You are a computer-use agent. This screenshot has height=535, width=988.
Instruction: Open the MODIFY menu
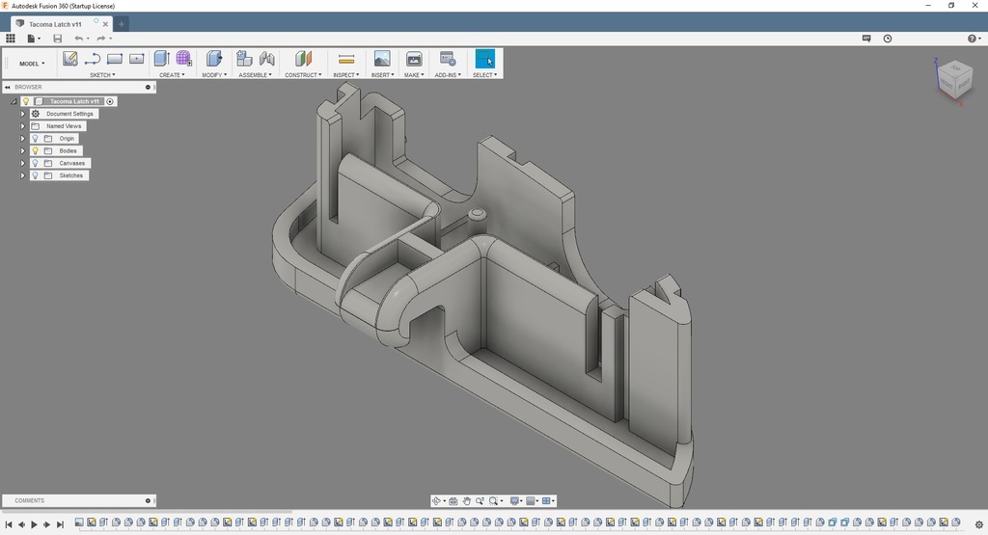pyautogui.click(x=214, y=74)
